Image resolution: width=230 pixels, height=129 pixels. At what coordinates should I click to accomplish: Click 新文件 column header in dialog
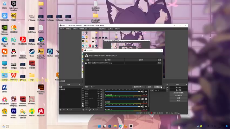[x=141, y=60]
